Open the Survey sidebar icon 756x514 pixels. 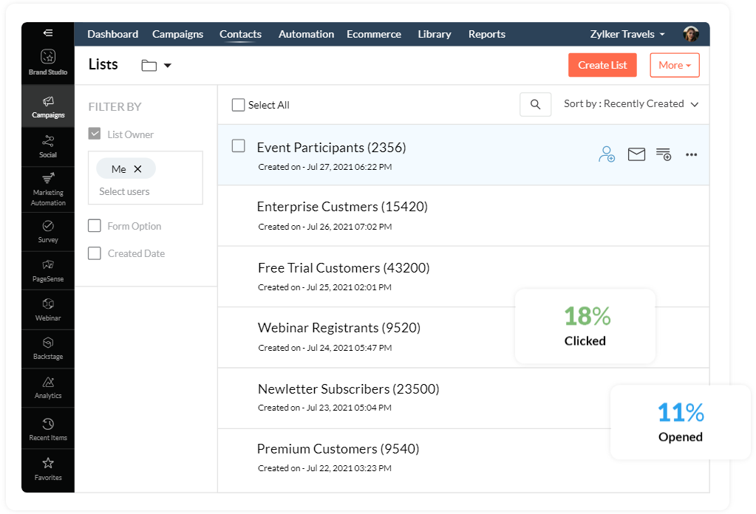[x=48, y=230]
